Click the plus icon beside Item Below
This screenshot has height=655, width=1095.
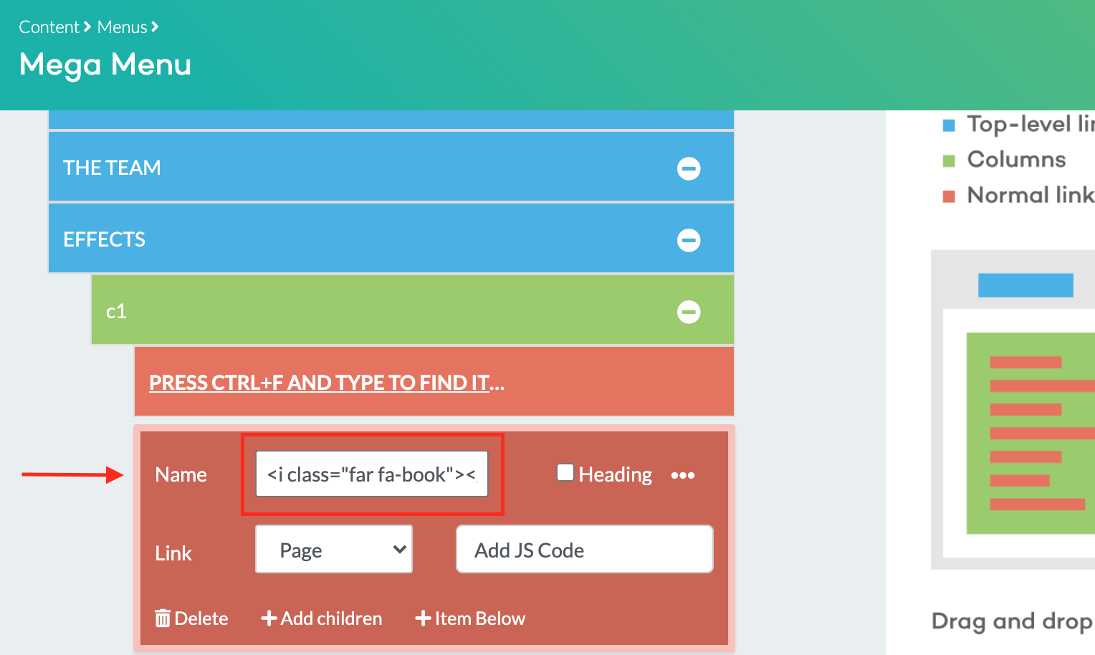tap(423, 618)
